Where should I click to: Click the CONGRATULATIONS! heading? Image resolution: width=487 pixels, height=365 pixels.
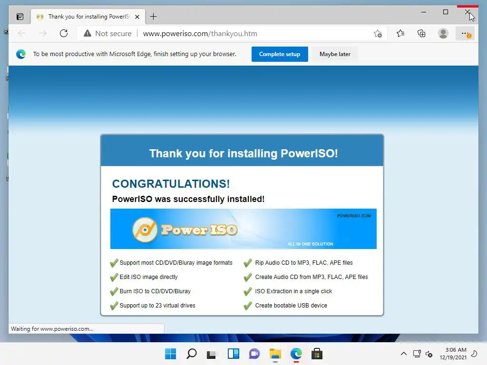[171, 184]
